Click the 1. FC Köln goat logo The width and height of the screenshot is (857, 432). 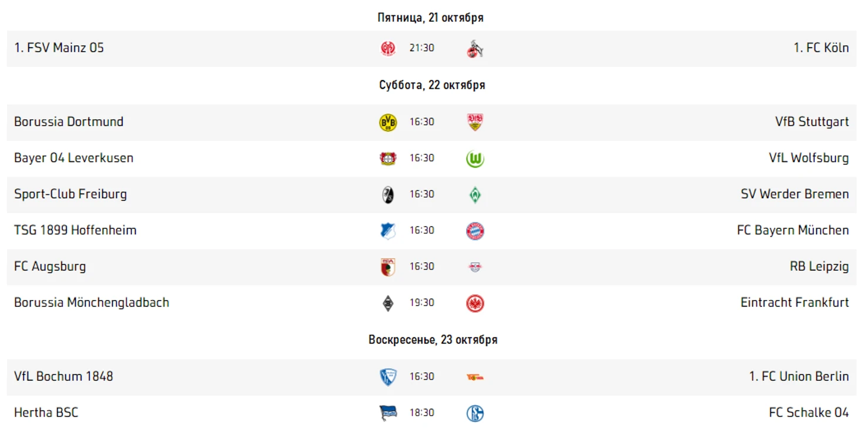[475, 49]
